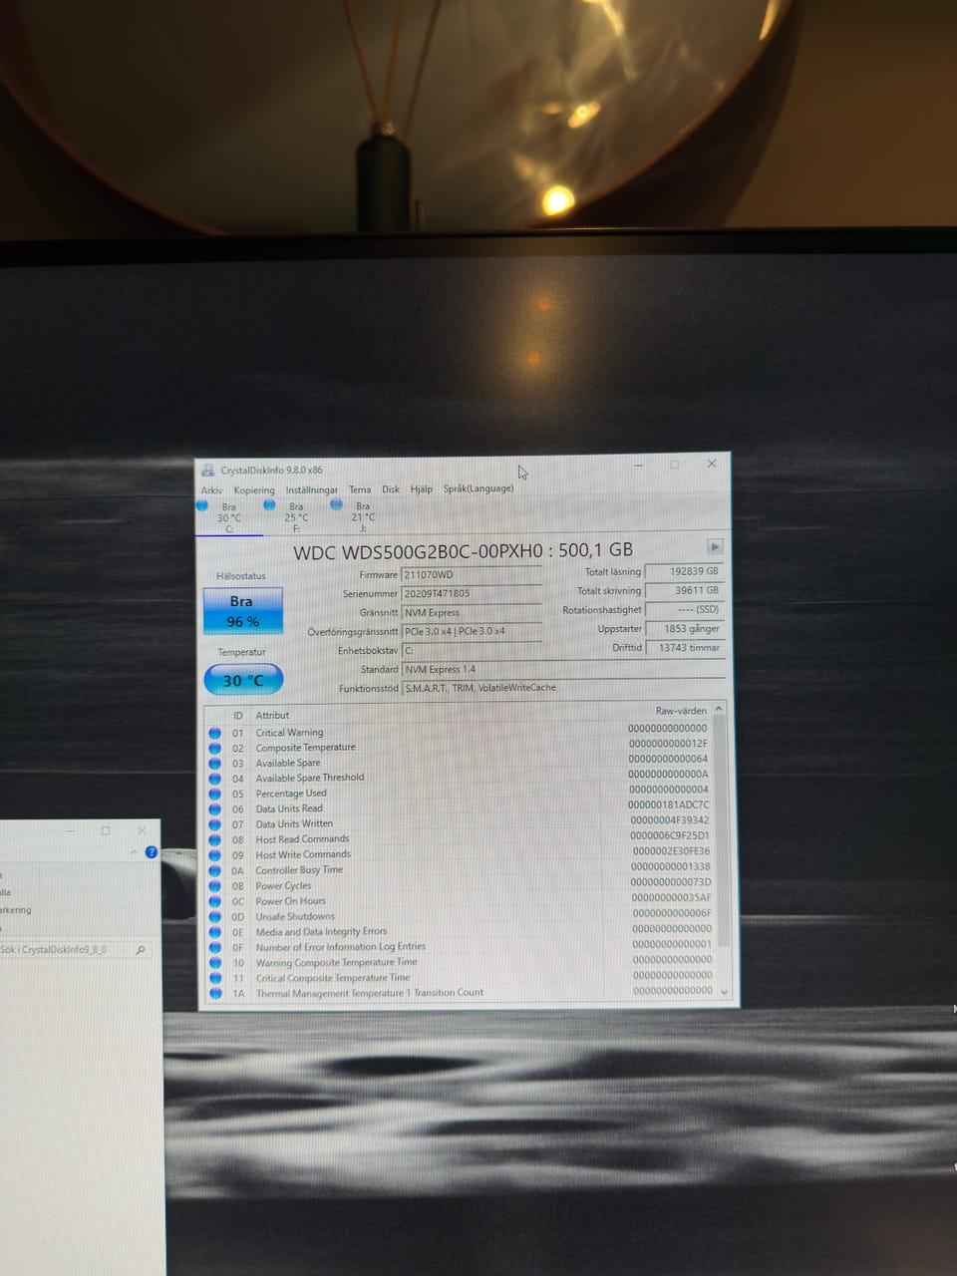Click the search magnifier in Explorer window
Viewport: 957px width, 1276px height.
pos(141,950)
